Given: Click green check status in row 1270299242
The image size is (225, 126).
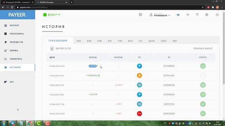Looking at the screenshot, I should click(203, 85).
